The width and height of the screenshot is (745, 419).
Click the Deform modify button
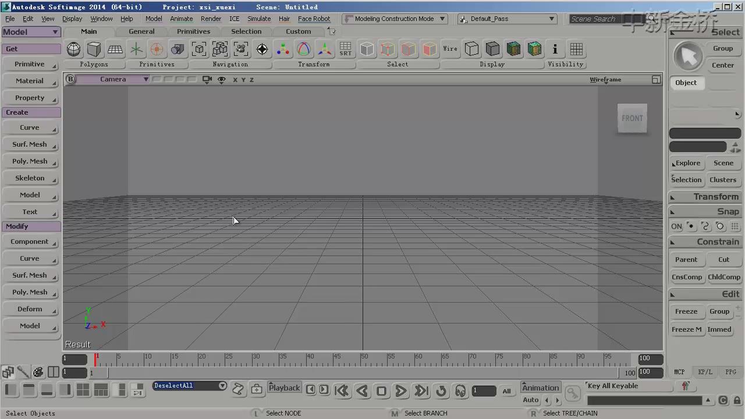tap(30, 309)
